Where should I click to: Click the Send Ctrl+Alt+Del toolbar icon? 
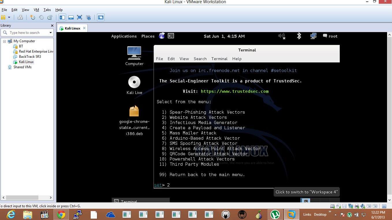pos(20,17)
